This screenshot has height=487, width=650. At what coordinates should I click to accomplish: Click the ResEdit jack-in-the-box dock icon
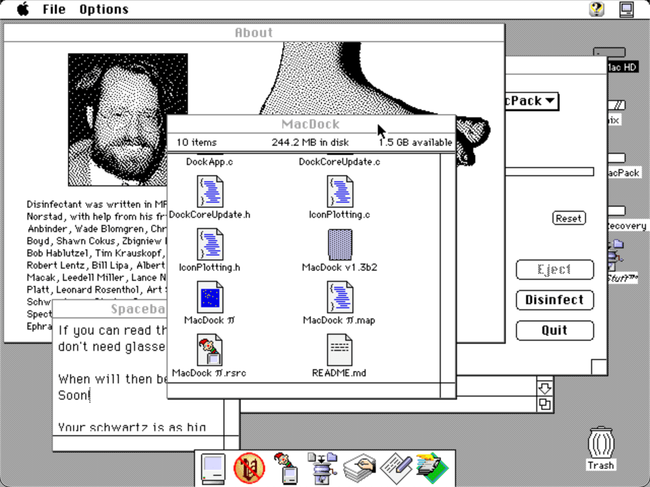pyautogui.click(x=286, y=468)
